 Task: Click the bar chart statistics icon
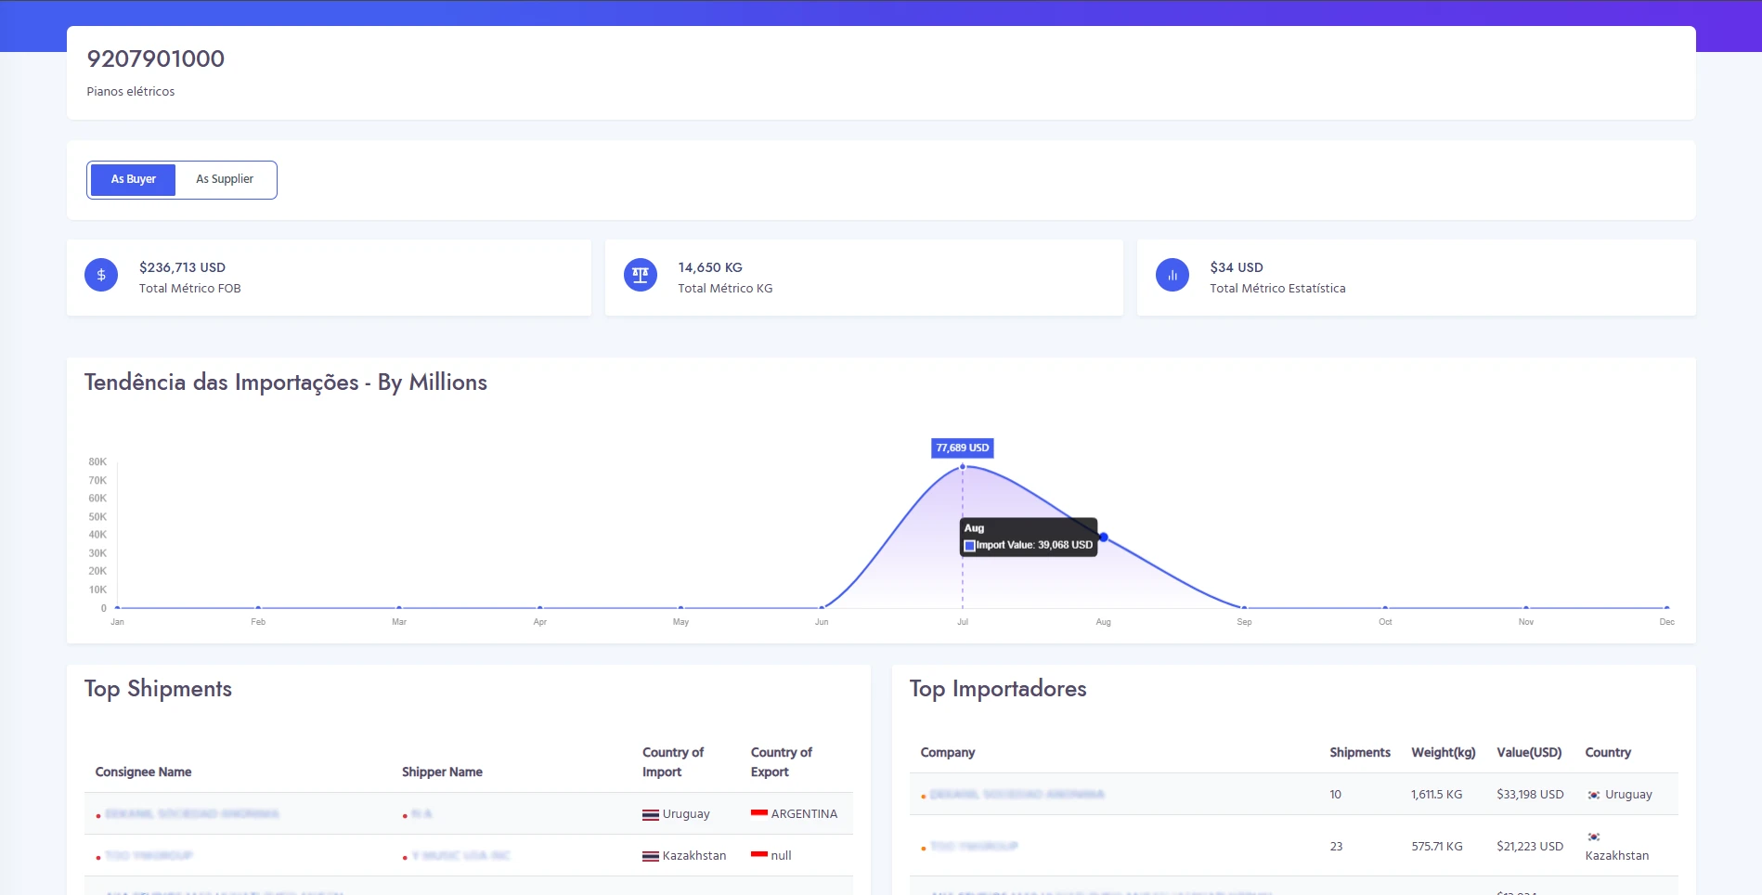click(x=1172, y=275)
